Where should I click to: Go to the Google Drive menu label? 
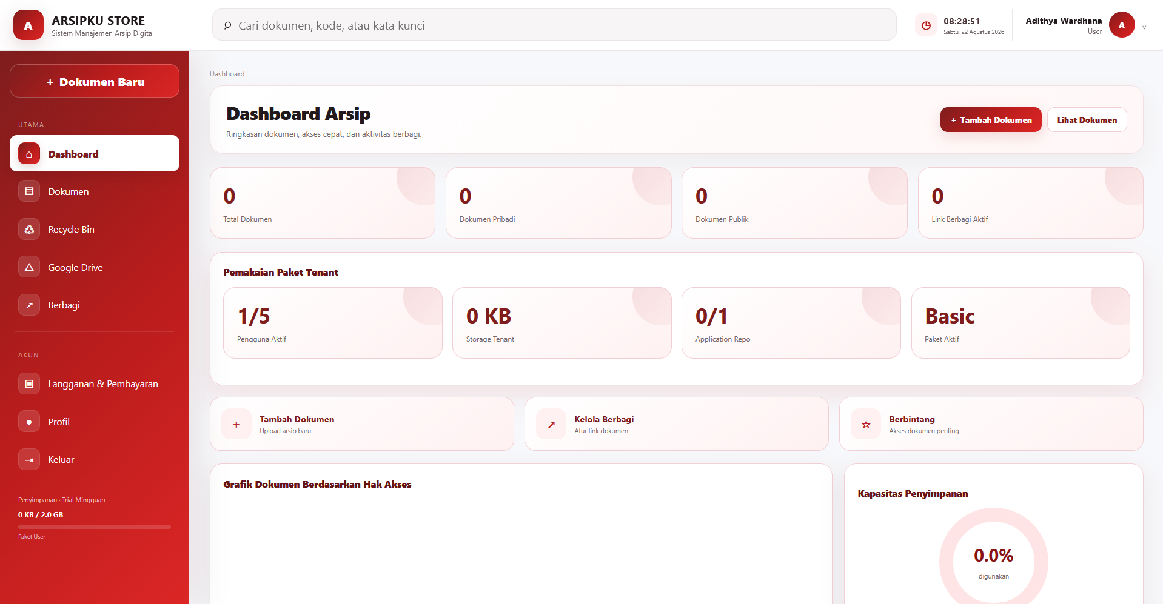tap(75, 268)
